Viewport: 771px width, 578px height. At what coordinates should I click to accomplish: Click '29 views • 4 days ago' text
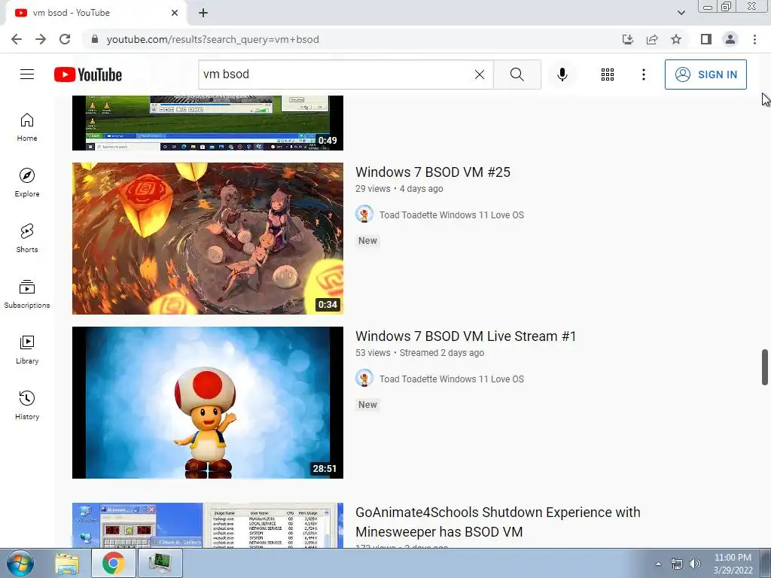click(399, 189)
